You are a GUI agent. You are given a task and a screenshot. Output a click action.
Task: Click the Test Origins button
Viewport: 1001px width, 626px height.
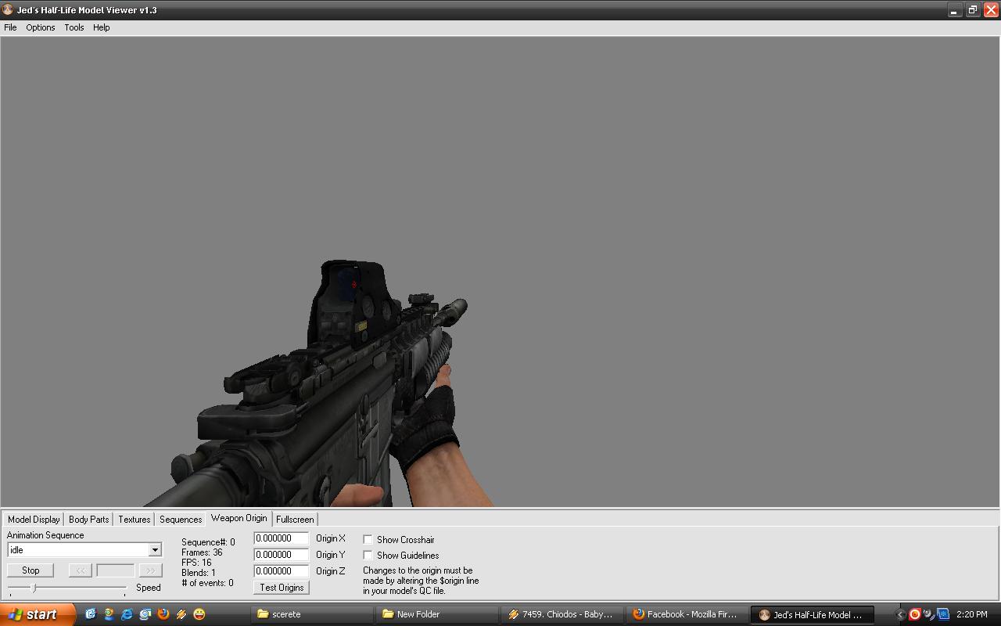282,588
